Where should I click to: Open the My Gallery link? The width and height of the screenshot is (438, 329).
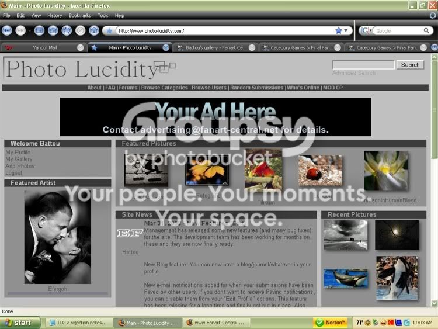[x=19, y=159]
